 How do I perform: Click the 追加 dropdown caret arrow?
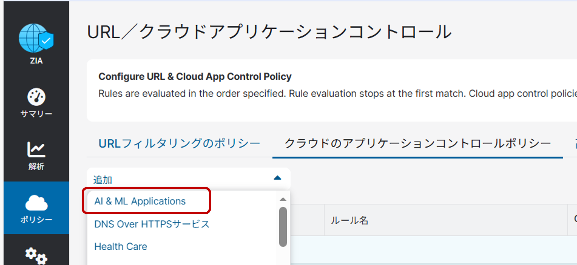pyautogui.click(x=277, y=178)
